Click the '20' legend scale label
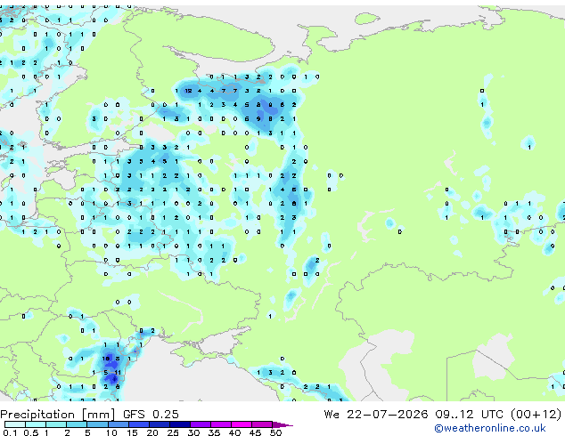Image resolution: width=565 pixels, height=436 pixels. 152,432
